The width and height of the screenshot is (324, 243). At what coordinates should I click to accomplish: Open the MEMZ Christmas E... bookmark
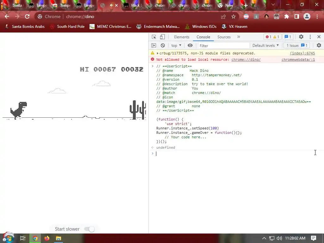[110, 27]
